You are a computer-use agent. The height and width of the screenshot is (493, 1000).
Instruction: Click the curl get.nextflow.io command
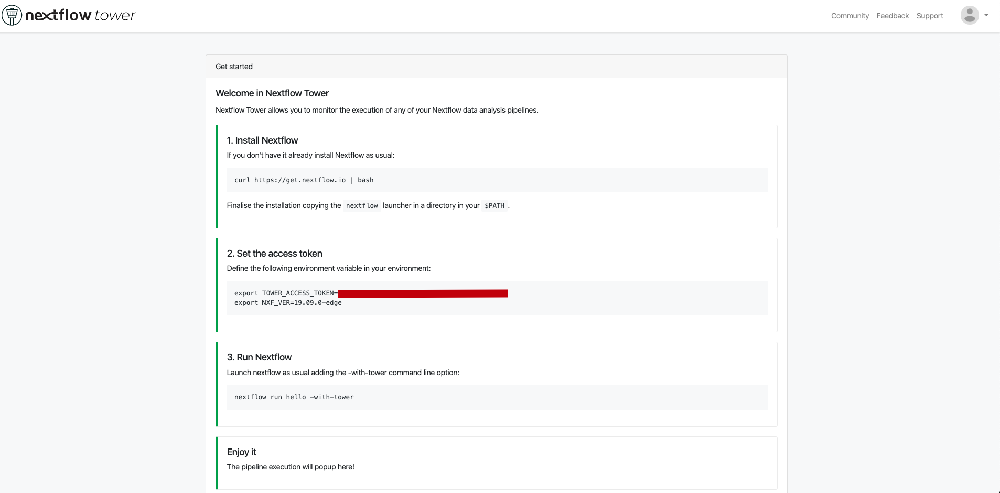tap(304, 180)
